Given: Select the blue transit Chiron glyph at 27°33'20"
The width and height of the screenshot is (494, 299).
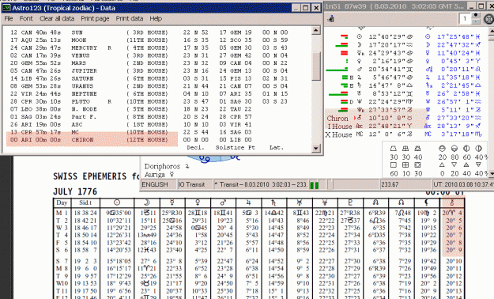Looking at the screenshot, I should click(428, 118).
